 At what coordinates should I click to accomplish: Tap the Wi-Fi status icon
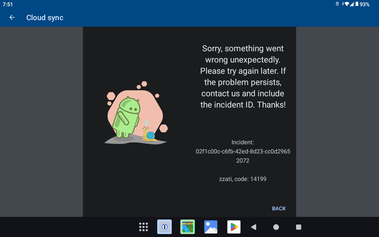tap(346, 4)
